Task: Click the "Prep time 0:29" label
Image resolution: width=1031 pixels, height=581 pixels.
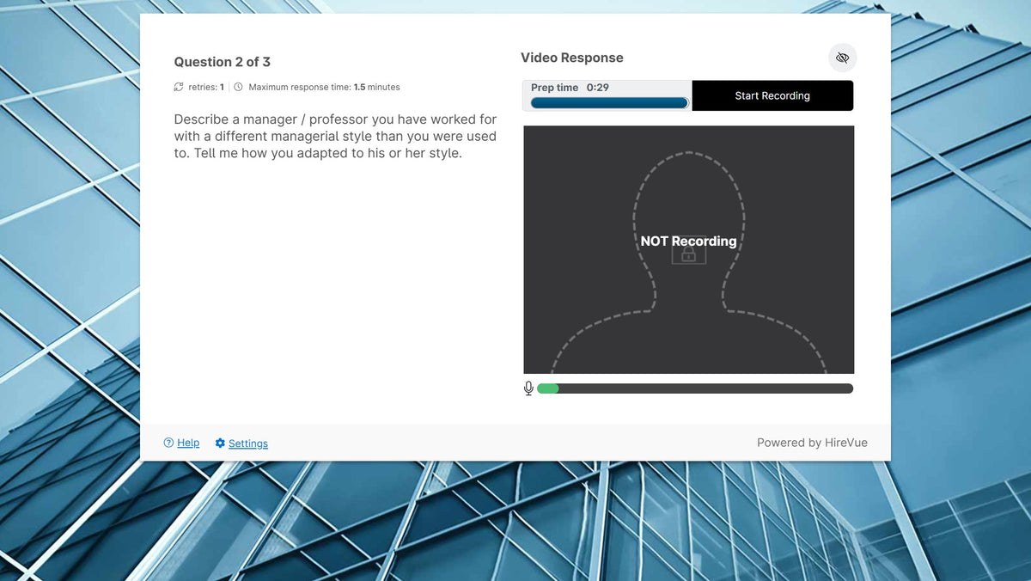Action: (570, 88)
